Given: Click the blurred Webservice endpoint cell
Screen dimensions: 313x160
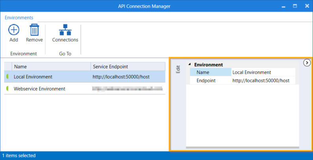Looking at the screenshot, I should pos(126,89).
